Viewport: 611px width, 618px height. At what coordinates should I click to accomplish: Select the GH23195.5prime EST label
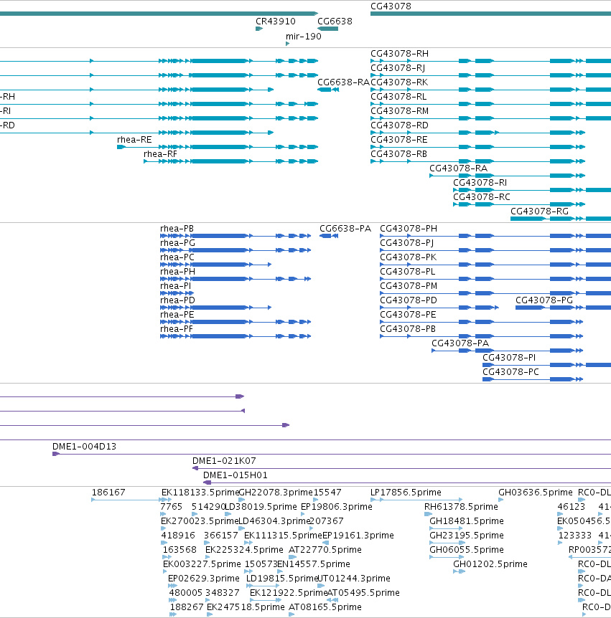(x=467, y=536)
